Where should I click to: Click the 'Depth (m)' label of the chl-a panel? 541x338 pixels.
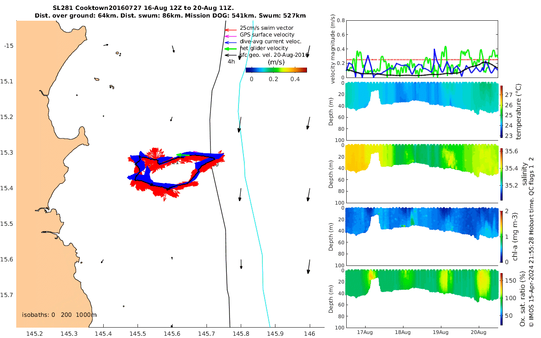pyautogui.click(x=331, y=237)
